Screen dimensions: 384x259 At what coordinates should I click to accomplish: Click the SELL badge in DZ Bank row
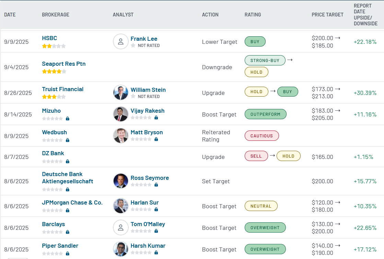pyautogui.click(x=256, y=156)
